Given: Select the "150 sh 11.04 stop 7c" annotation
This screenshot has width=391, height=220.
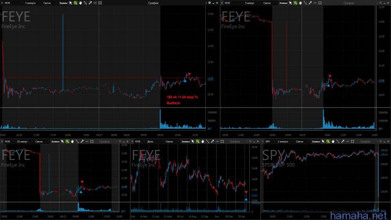Looking at the screenshot, I should point(182,97).
